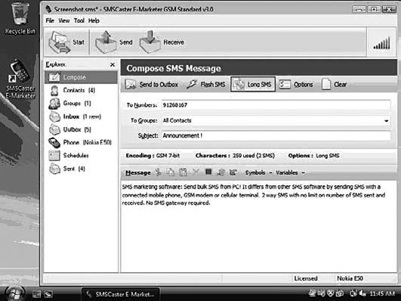Close the Explorer side panel
Screen dimensions: 401x301
113,64
